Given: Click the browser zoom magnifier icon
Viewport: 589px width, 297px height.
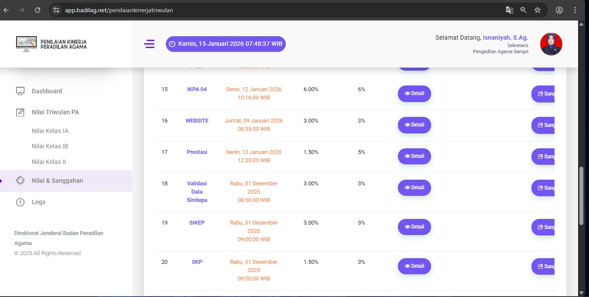Looking at the screenshot, I should pyautogui.click(x=523, y=10).
